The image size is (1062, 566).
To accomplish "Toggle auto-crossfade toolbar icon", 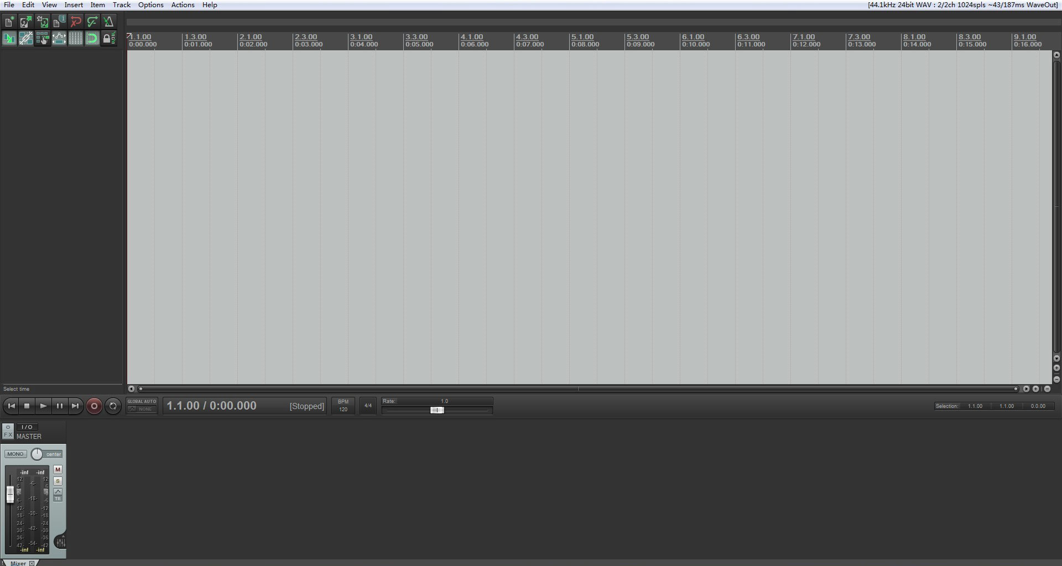I will point(9,38).
